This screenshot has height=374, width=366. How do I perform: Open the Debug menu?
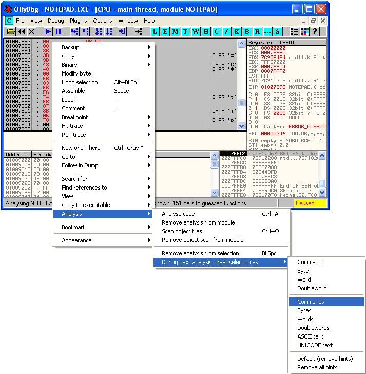(x=56, y=21)
